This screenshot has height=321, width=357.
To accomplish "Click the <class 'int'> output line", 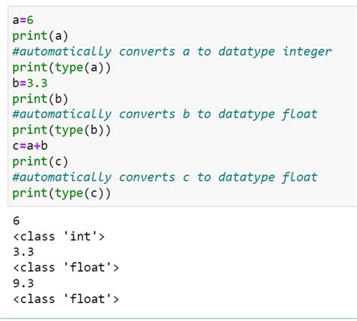I will pos(59,237).
